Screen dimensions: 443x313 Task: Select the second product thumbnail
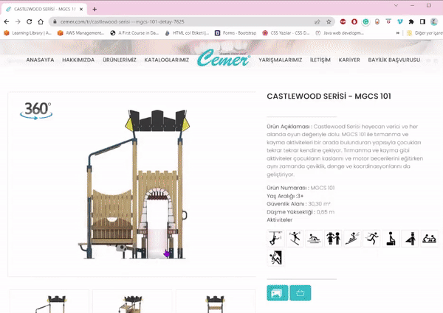(132, 301)
